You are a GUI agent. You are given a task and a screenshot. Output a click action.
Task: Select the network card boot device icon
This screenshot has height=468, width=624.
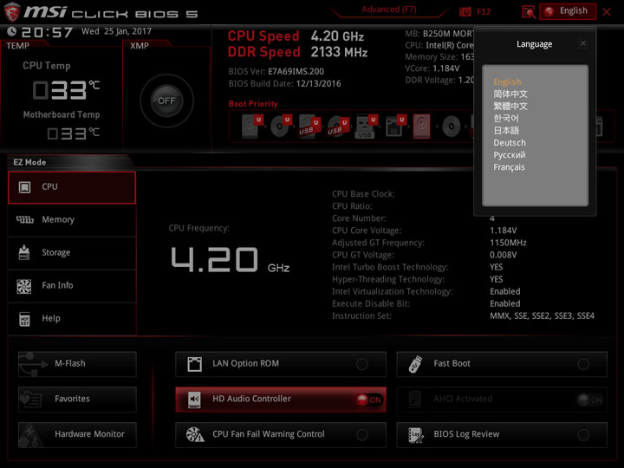coord(395,127)
